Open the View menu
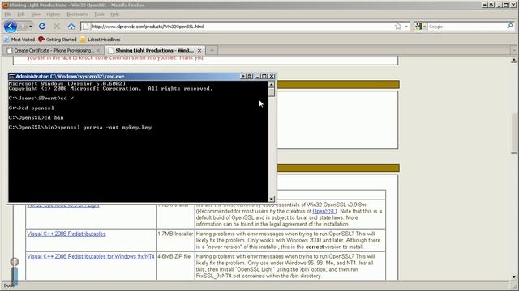The image size is (519, 291). click(x=36, y=15)
